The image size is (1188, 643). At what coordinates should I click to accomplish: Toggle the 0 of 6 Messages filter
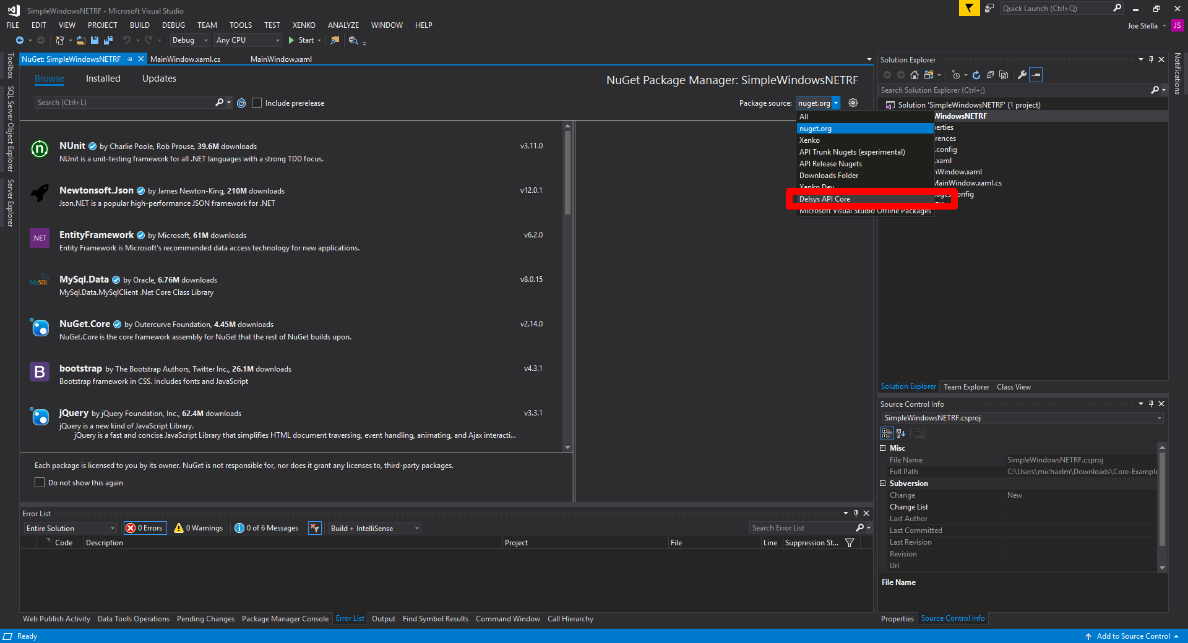point(267,528)
